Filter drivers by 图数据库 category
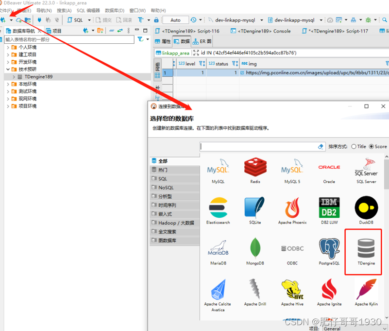 [x=175, y=241]
